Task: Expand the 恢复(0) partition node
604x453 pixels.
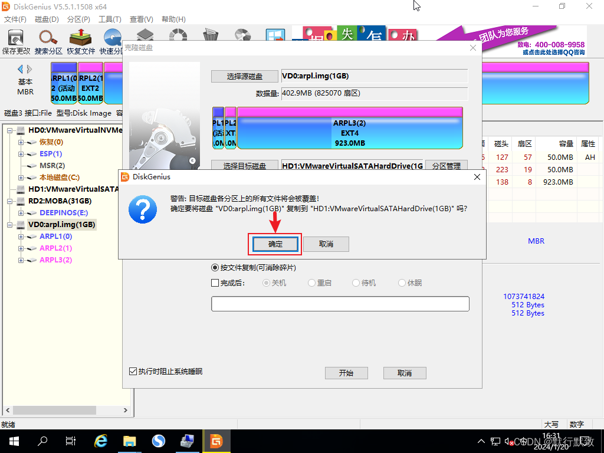Action: point(21,143)
